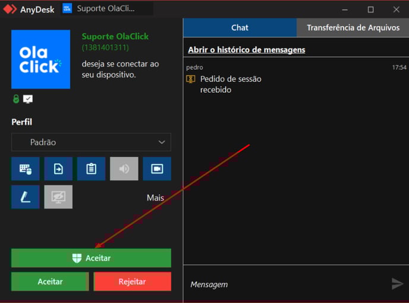Select the Suporte OlaClick name text
Image resolution: width=409 pixels, height=303 pixels.
(115, 36)
